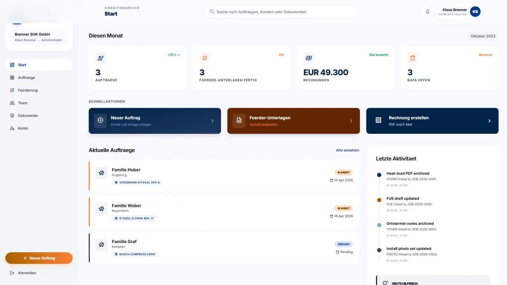Click the Start grid icon in sidebar

[x=12, y=65]
